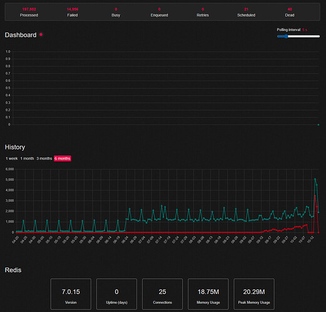Click the green data point in realtime chart
Viewport: 326px width, 312px height.
coord(318,124)
